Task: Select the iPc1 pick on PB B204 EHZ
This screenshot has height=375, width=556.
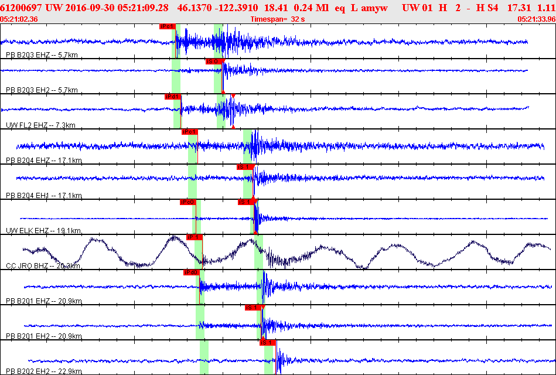Action: (x=189, y=132)
